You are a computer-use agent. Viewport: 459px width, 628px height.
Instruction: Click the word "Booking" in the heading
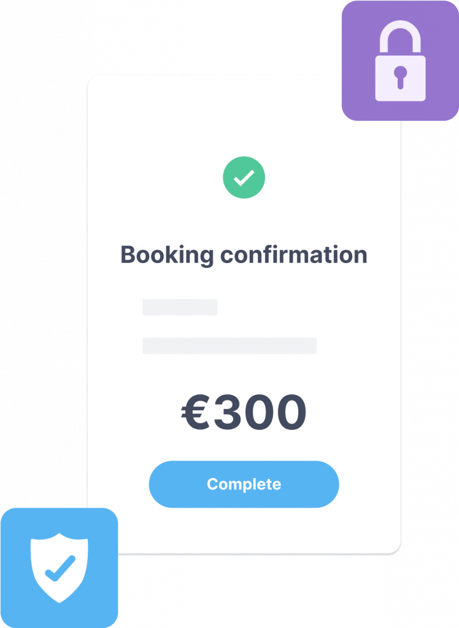167,255
